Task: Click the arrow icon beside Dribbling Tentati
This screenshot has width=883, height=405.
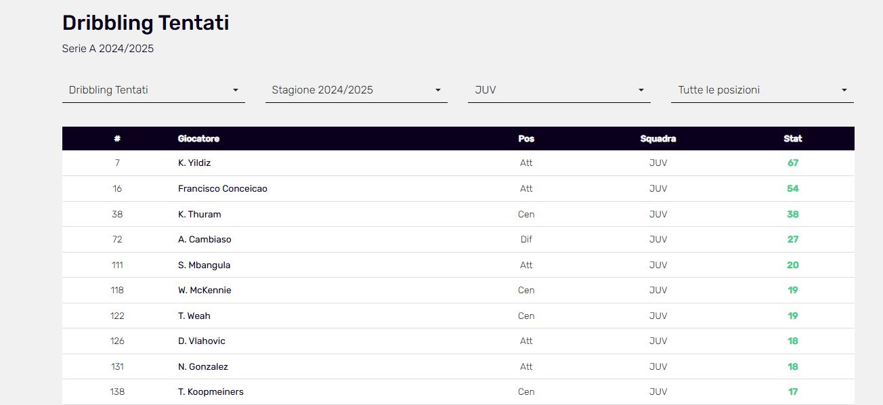Action: tap(235, 90)
